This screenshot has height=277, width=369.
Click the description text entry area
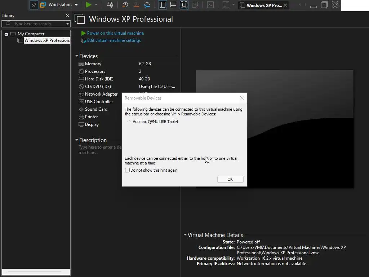point(100,150)
